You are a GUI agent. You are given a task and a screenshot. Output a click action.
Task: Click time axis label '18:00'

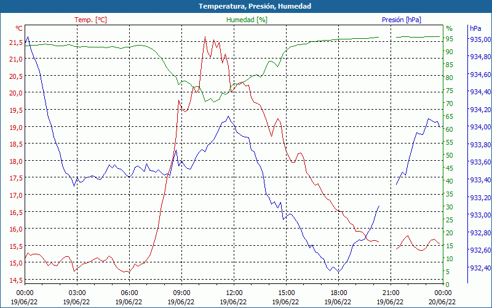click(338, 293)
